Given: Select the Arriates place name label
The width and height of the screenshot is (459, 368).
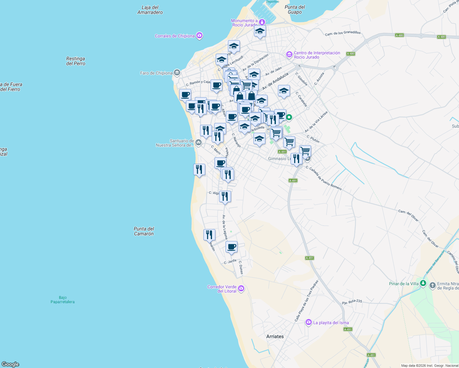Looking at the screenshot, I should [275, 336].
